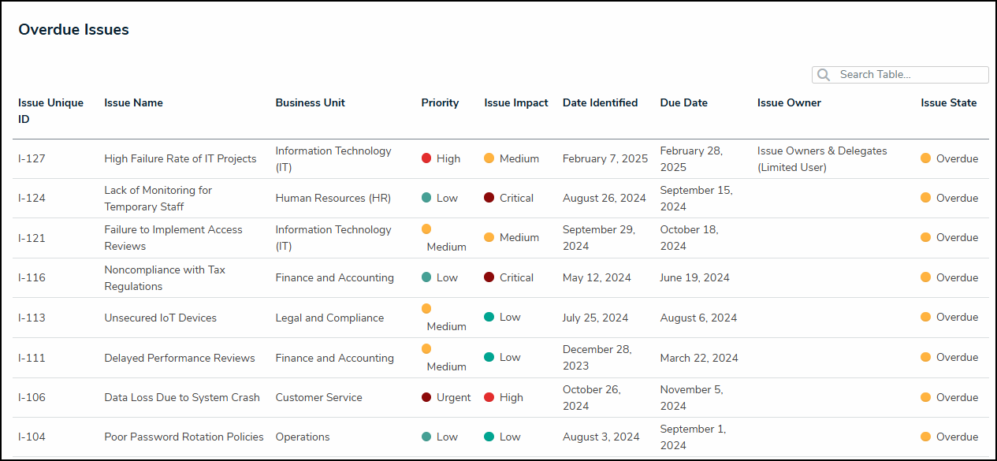This screenshot has height=461, width=997.
Task: Open the Unsecured IoT Devices issue
Action: pos(160,318)
